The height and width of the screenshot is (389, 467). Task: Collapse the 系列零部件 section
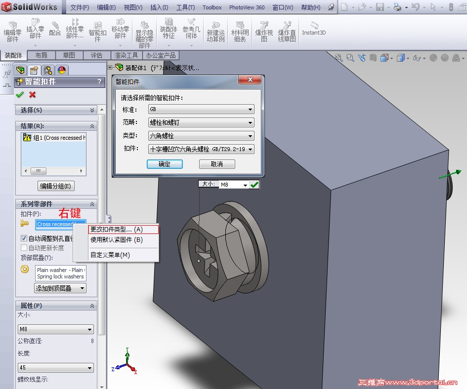92,204
